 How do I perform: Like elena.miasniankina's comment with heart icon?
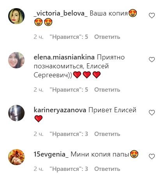coord(152,59)
